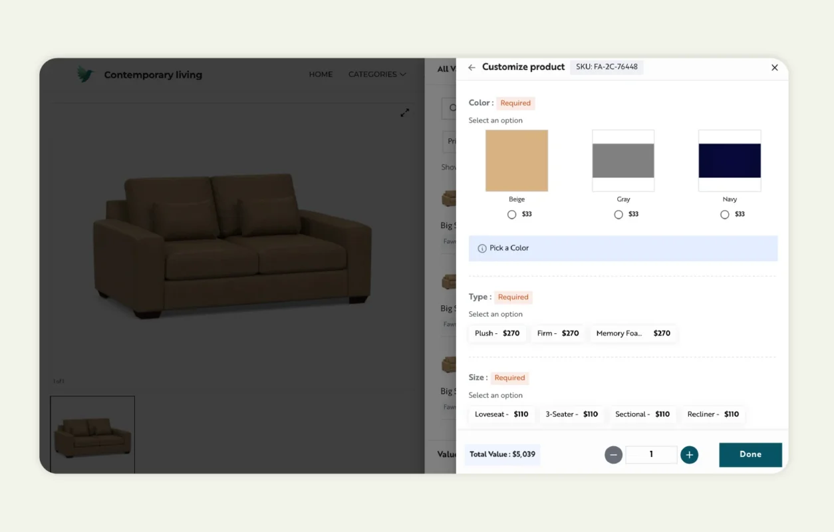Open the HOME menu item
The width and height of the screenshot is (834, 532).
[321, 74]
